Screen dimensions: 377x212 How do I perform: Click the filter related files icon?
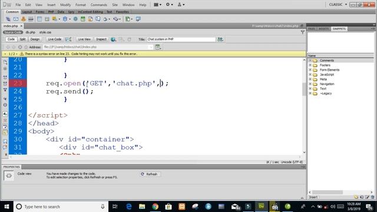[x=303, y=32]
